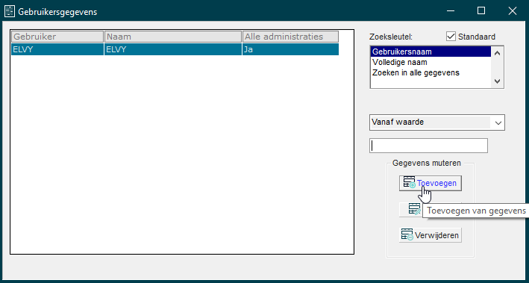This screenshot has height=283, width=529.
Task: Select Volledige naam search key
Action: point(431,63)
